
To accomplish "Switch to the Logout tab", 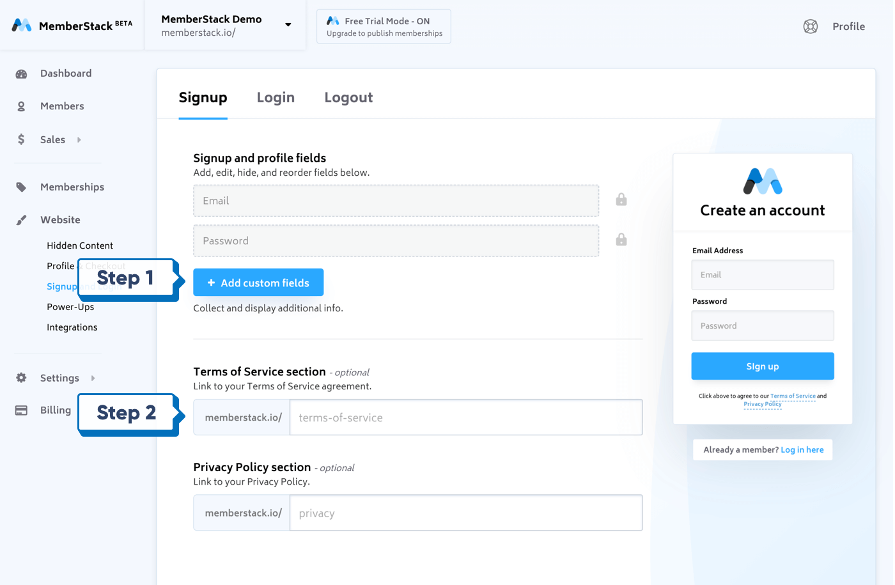I will click(x=348, y=98).
